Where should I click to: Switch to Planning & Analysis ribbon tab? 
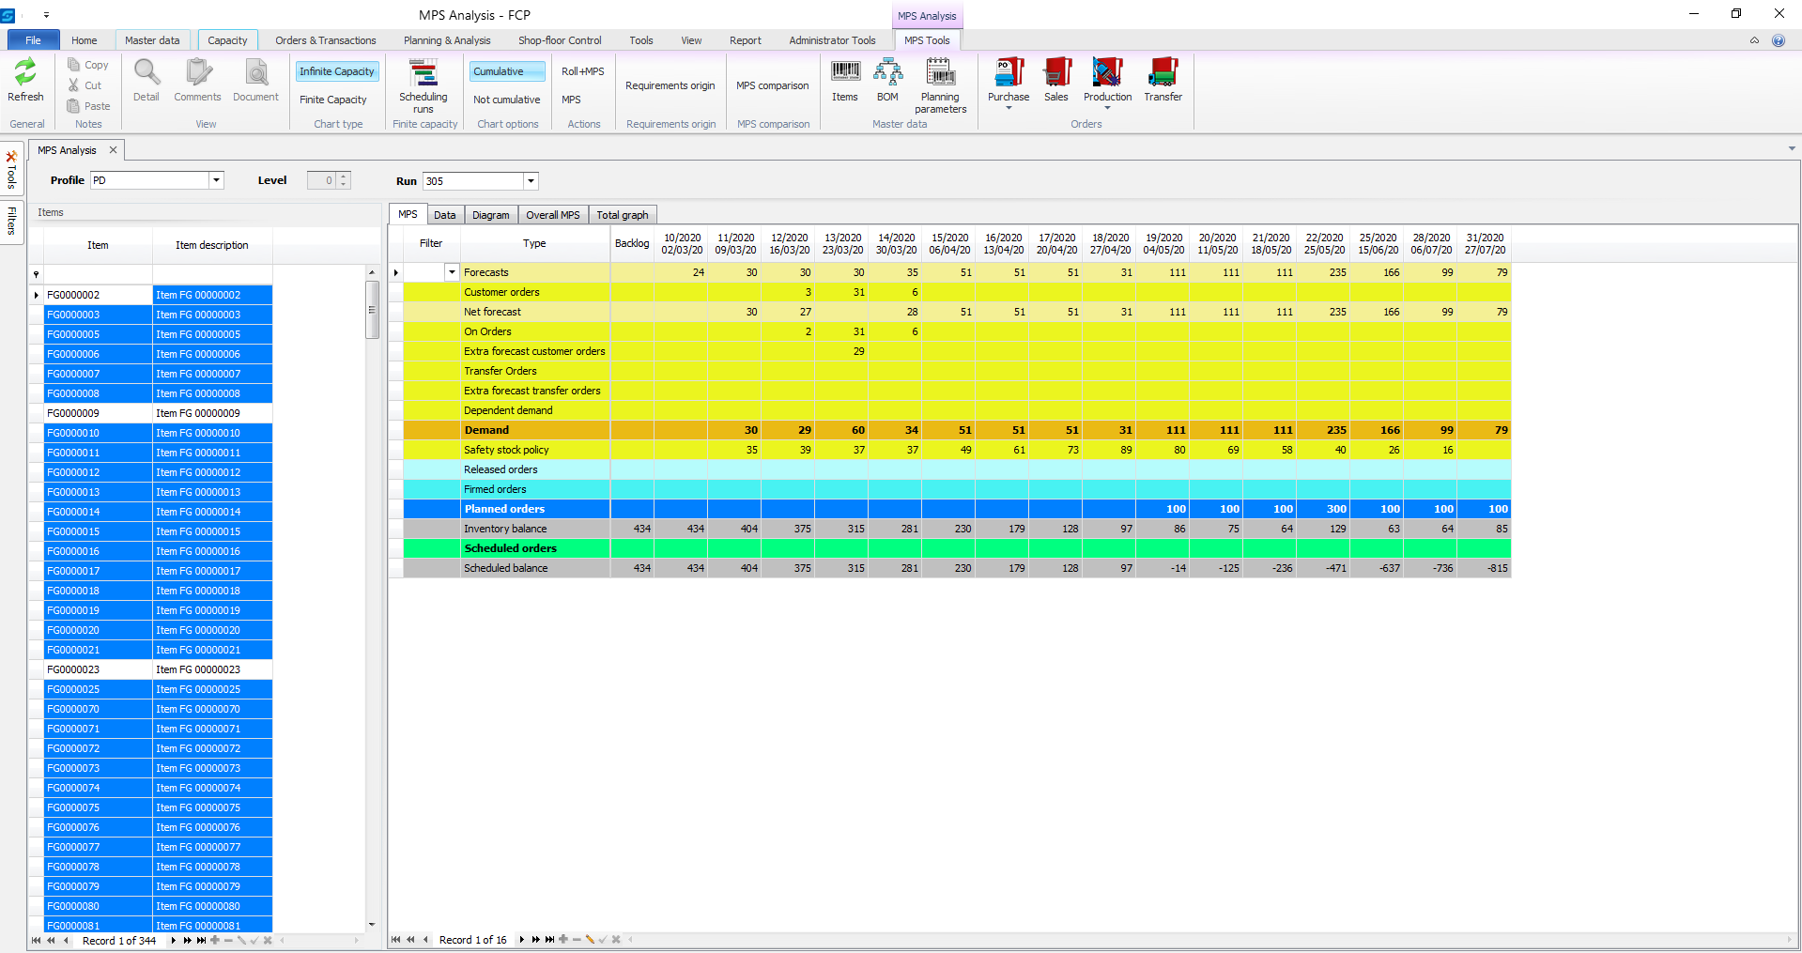click(447, 40)
